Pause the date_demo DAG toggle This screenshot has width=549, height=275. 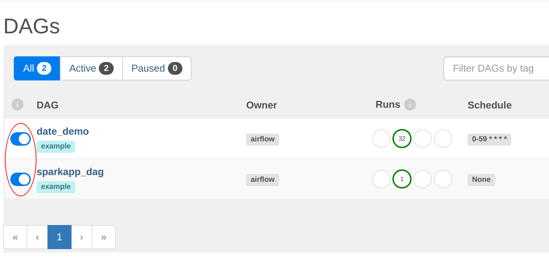[21, 139]
